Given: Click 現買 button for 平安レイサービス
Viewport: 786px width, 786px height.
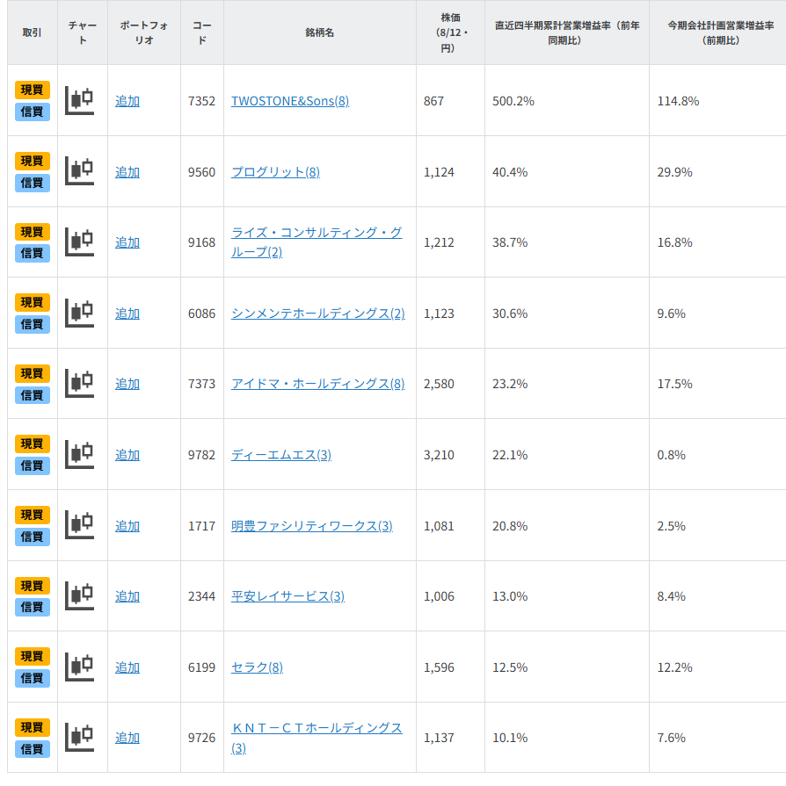Looking at the screenshot, I should coord(33,586).
